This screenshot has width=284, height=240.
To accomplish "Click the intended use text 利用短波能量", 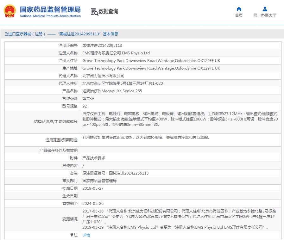I will coord(146,138).
